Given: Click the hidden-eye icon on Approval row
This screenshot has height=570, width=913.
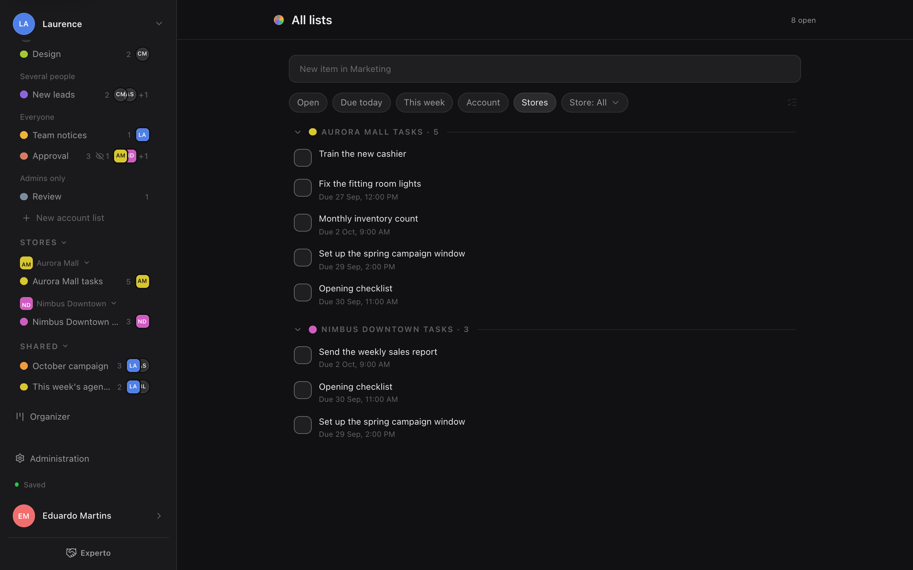Looking at the screenshot, I should tap(100, 156).
